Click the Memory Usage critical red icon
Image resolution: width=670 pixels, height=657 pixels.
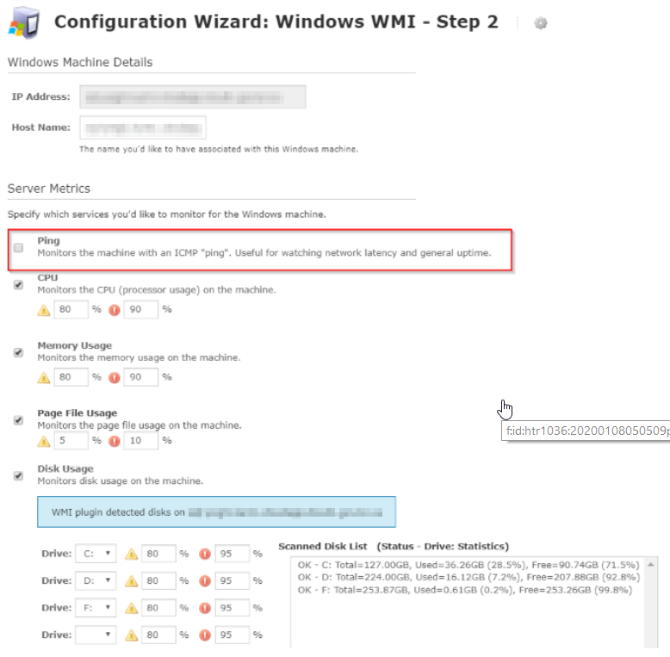(114, 378)
